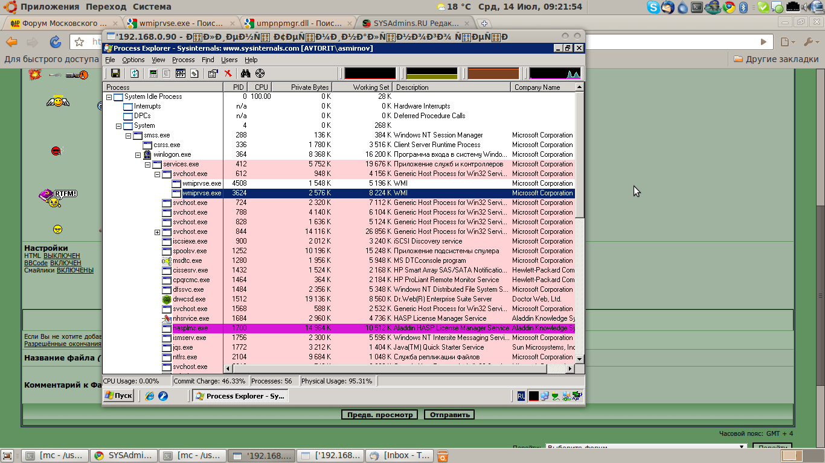Sort by the Working Set column header
Screen dimensions: 825x463
coord(363,87)
